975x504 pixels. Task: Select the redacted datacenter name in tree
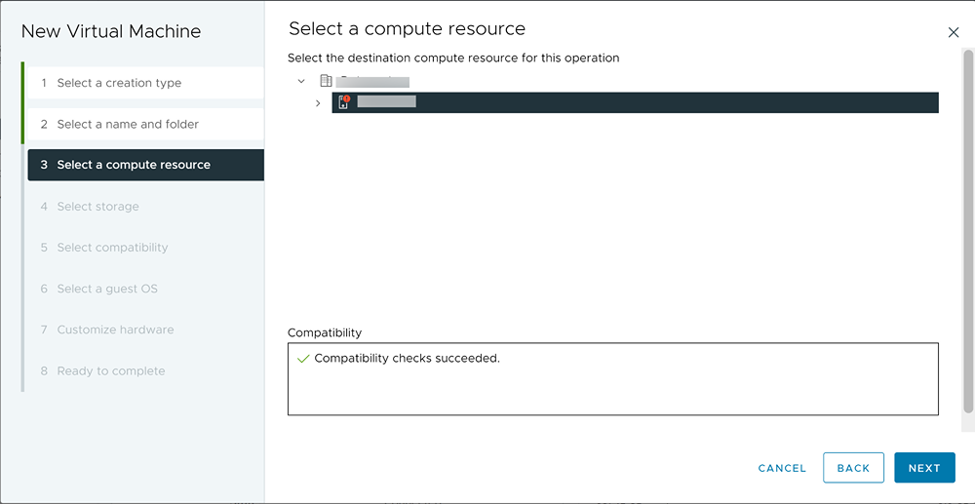pos(372,81)
